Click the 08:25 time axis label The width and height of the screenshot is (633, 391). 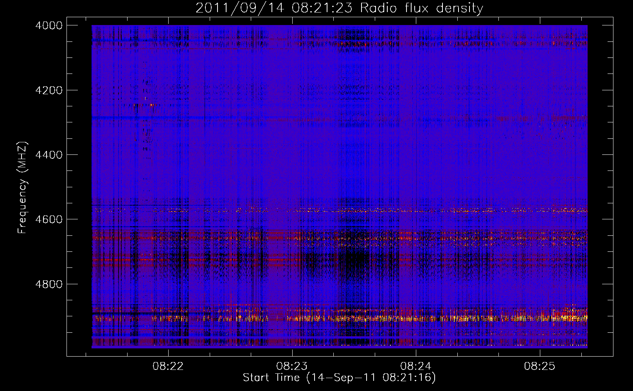(x=540, y=366)
